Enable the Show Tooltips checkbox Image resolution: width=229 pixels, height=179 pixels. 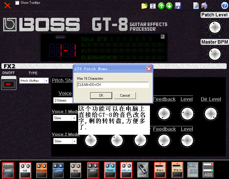[17, 3]
